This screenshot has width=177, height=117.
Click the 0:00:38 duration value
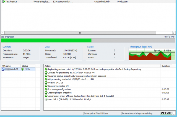[165, 89]
